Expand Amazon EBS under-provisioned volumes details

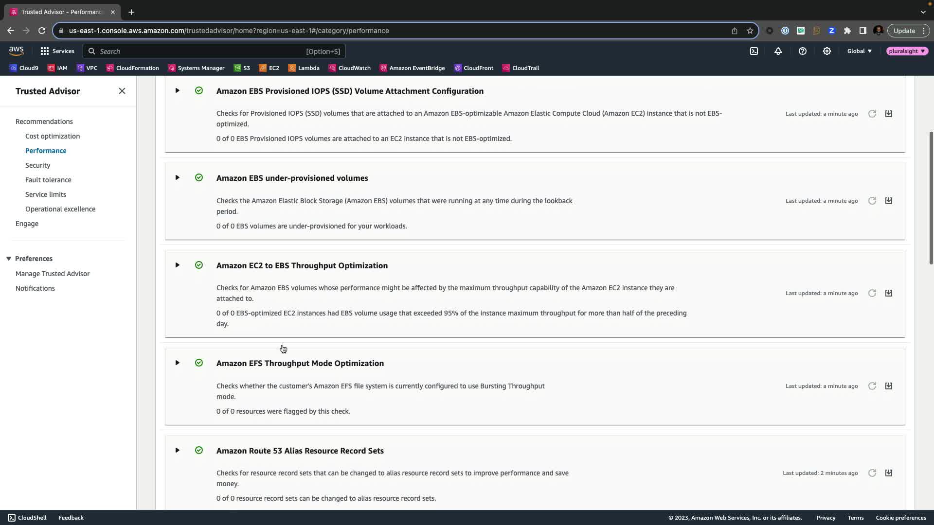(177, 178)
